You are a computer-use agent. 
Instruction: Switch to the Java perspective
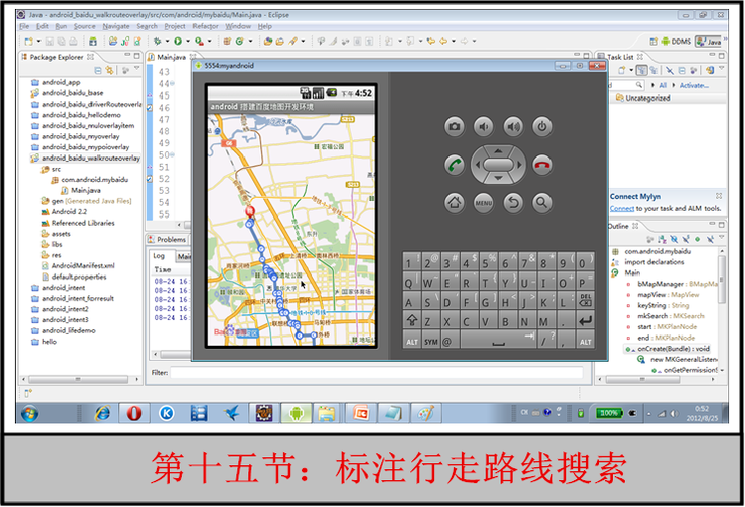pyautogui.click(x=709, y=42)
